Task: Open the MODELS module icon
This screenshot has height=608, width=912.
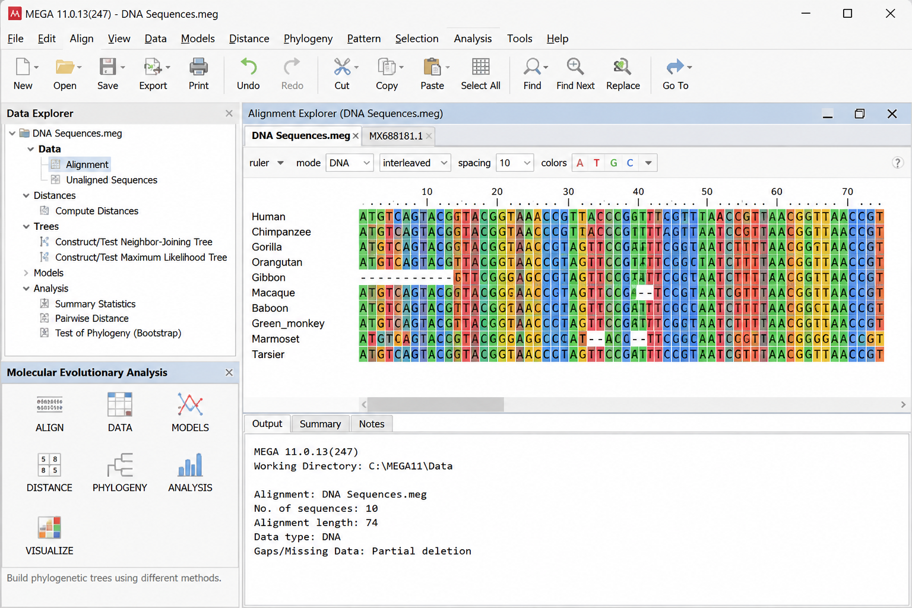Action: pos(190,405)
